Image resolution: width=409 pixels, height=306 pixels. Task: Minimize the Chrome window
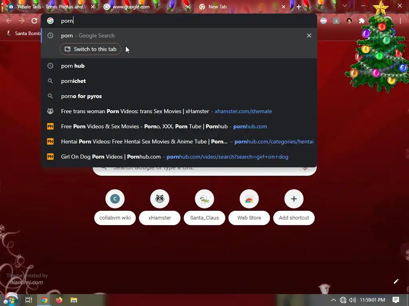pos(363,6)
